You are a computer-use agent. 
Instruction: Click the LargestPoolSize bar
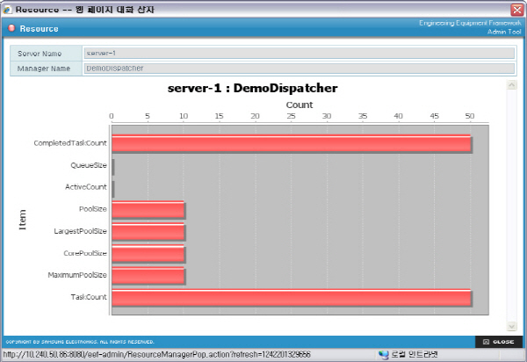coord(148,231)
